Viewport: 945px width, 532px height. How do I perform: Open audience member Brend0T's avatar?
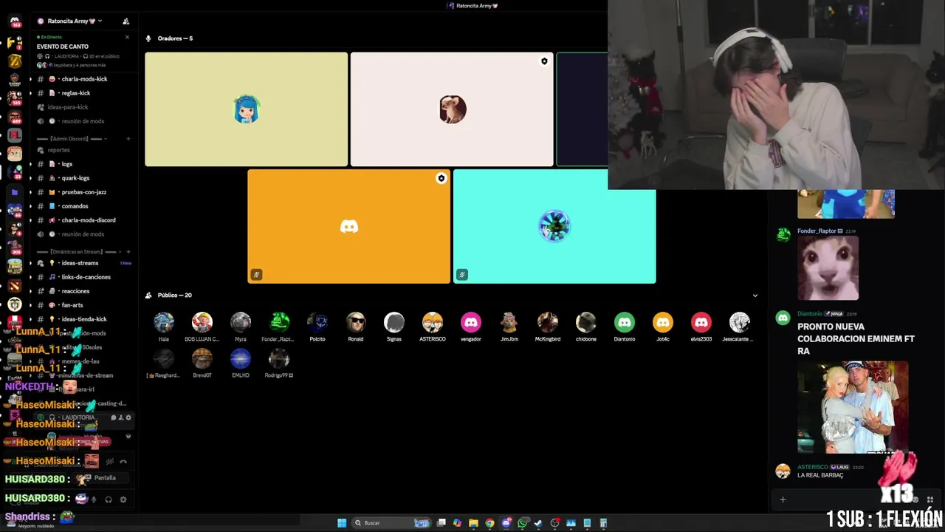202,358
